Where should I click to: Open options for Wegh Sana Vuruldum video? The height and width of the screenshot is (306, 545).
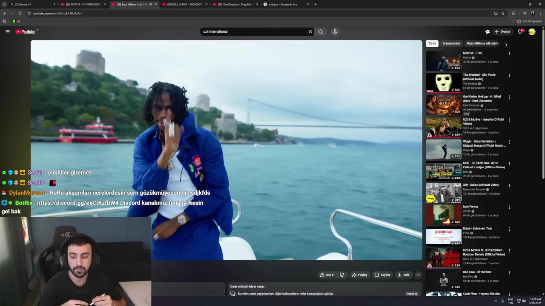pyautogui.click(x=510, y=142)
